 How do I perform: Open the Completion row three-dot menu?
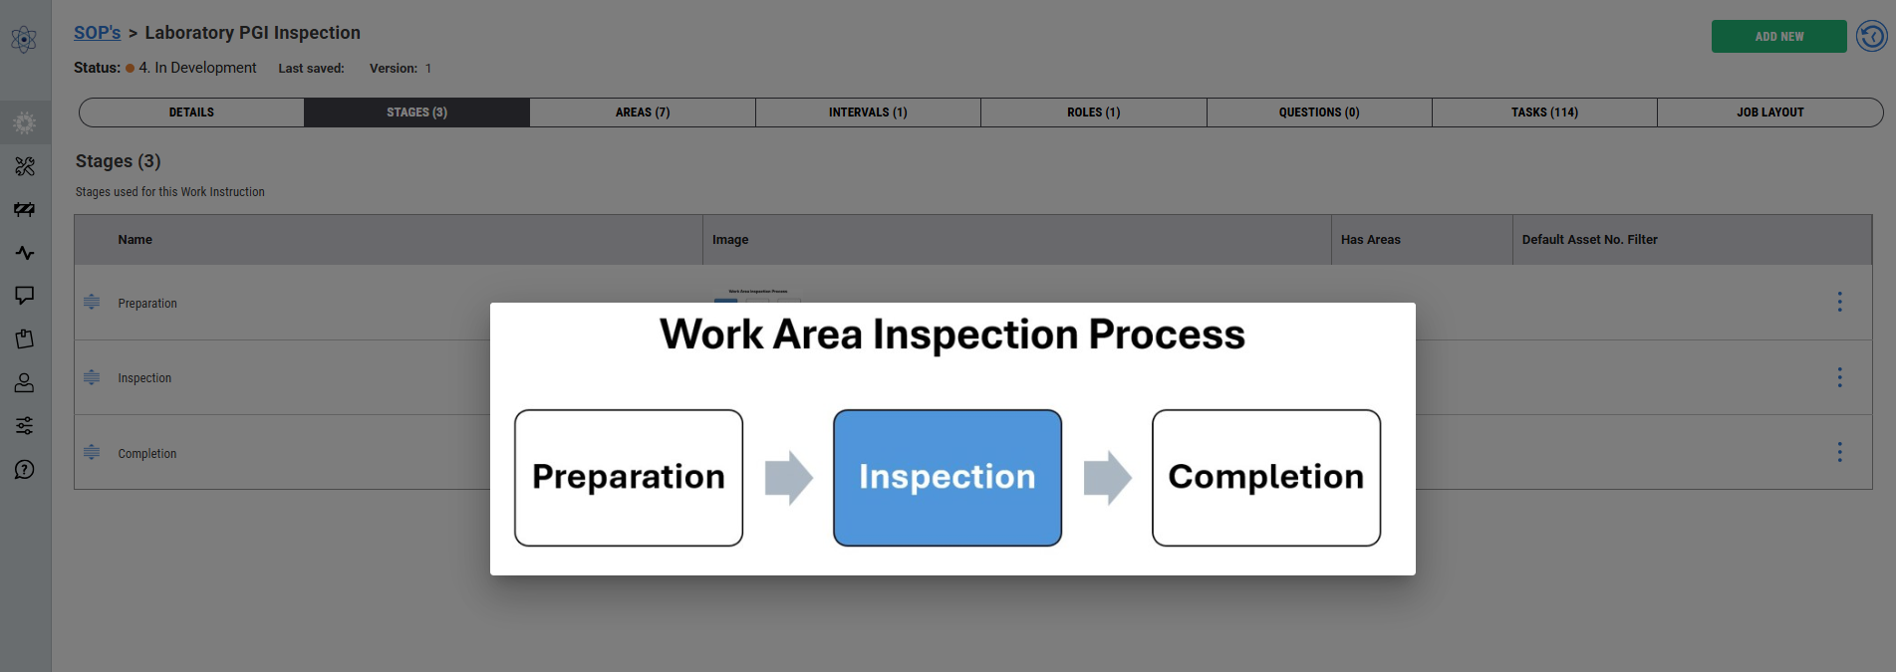1839,452
